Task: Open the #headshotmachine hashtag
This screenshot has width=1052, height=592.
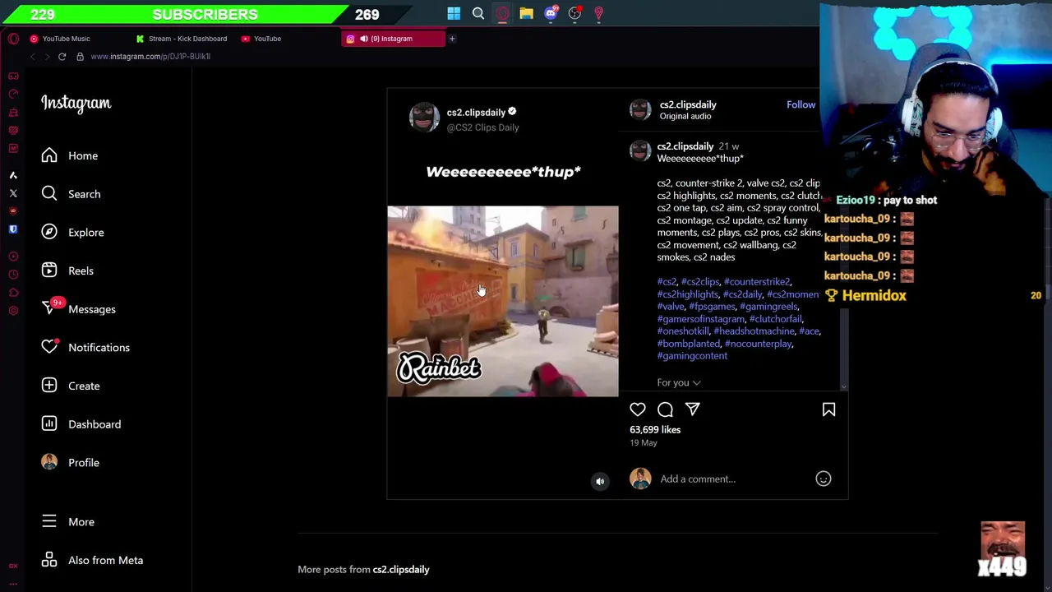Action: (x=754, y=331)
